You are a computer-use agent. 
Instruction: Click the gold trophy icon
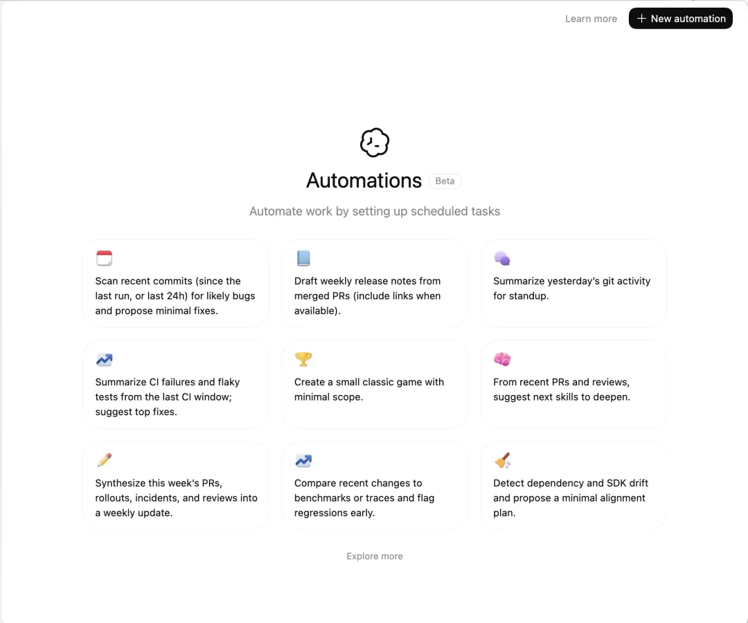coord(303,359)
